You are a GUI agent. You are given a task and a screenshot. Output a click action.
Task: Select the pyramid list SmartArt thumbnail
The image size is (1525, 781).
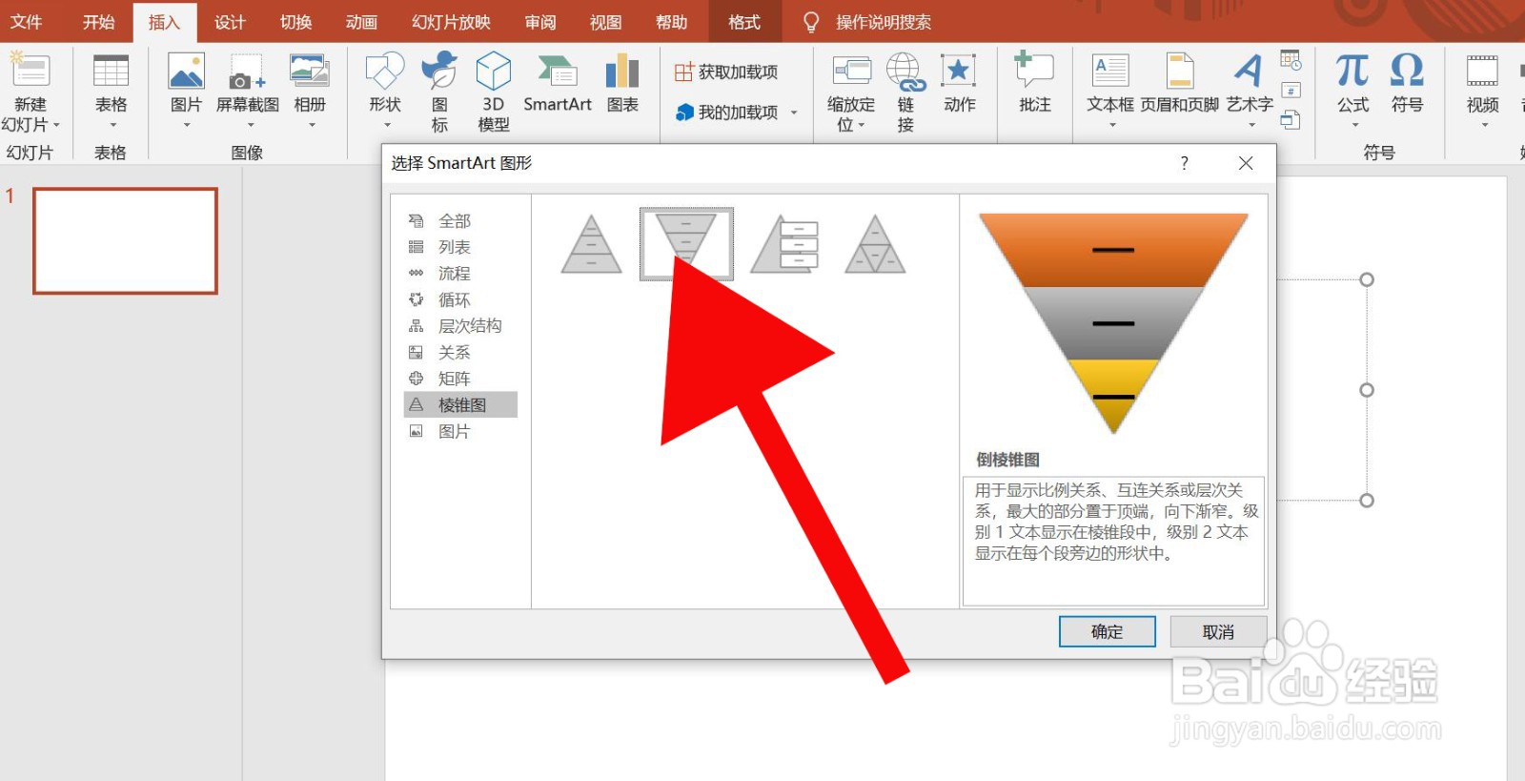click(x=784, y=244)
